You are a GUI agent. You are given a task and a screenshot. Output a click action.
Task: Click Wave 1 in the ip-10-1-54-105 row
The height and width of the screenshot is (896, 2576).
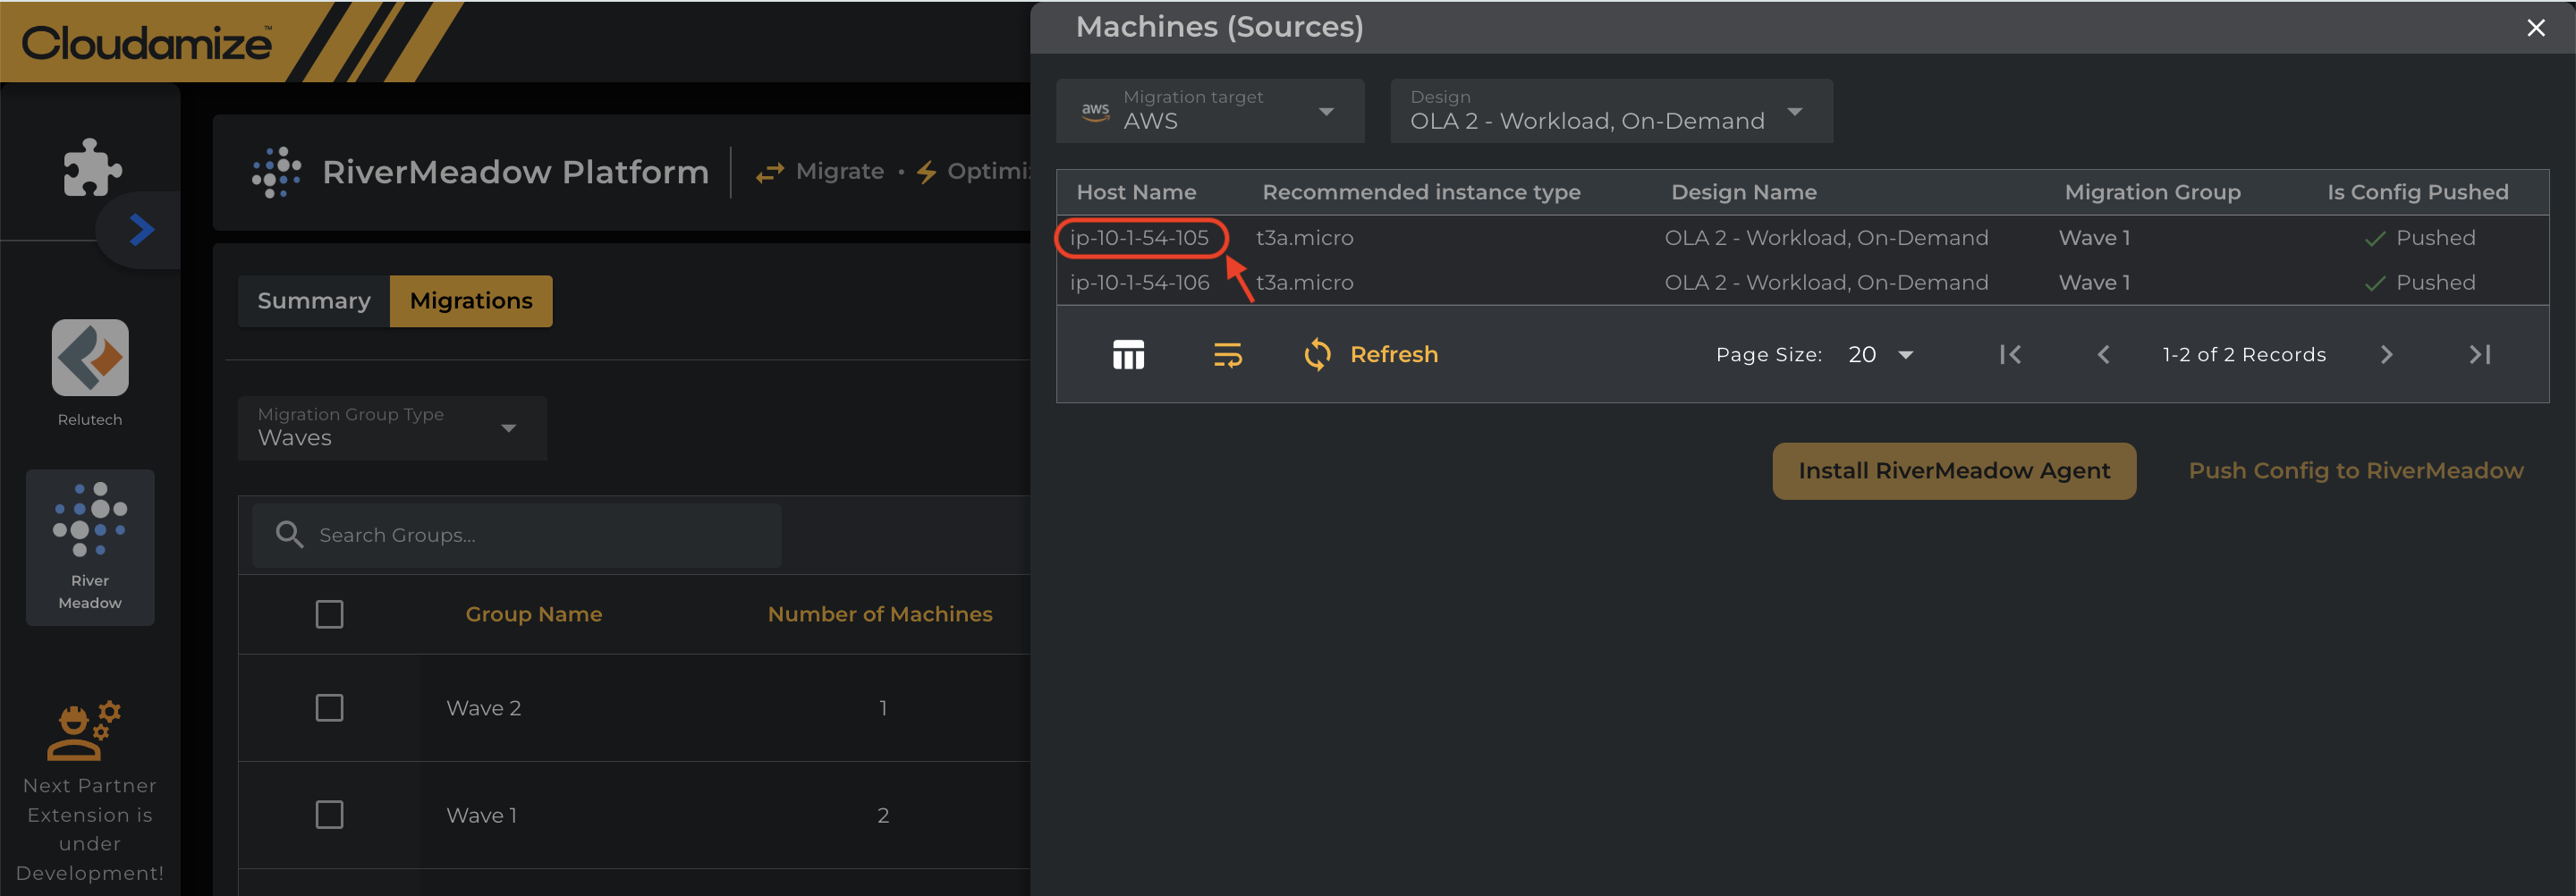(2094, 238)
